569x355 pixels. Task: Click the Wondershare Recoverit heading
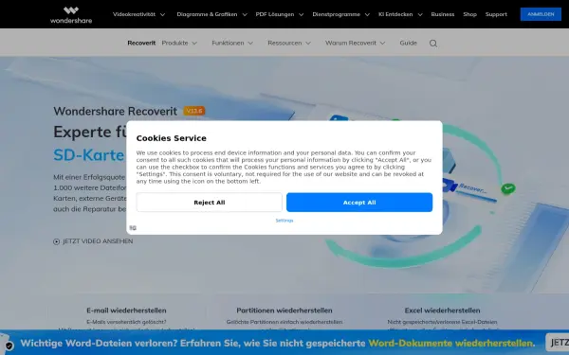coord(116,111)
